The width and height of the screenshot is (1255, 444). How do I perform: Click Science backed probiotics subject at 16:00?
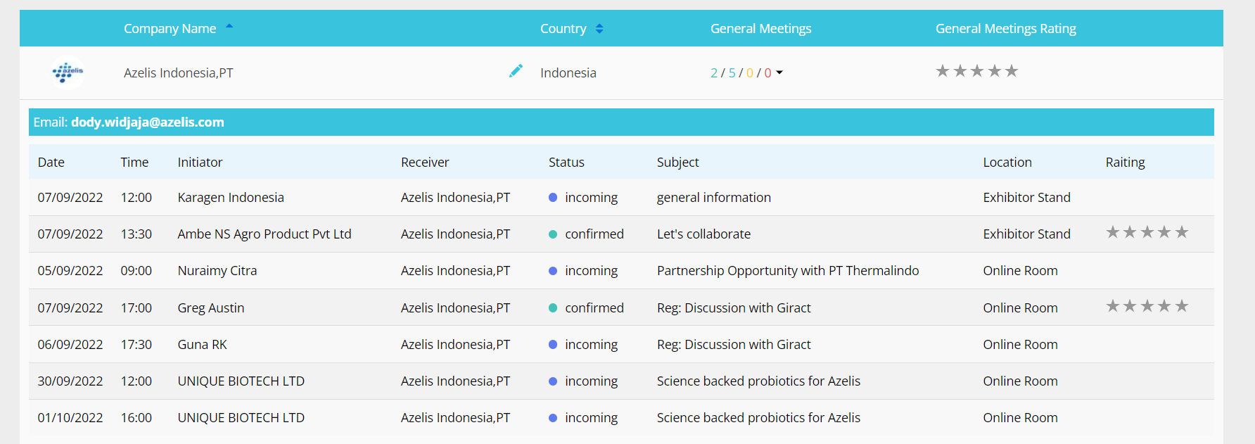759,418
